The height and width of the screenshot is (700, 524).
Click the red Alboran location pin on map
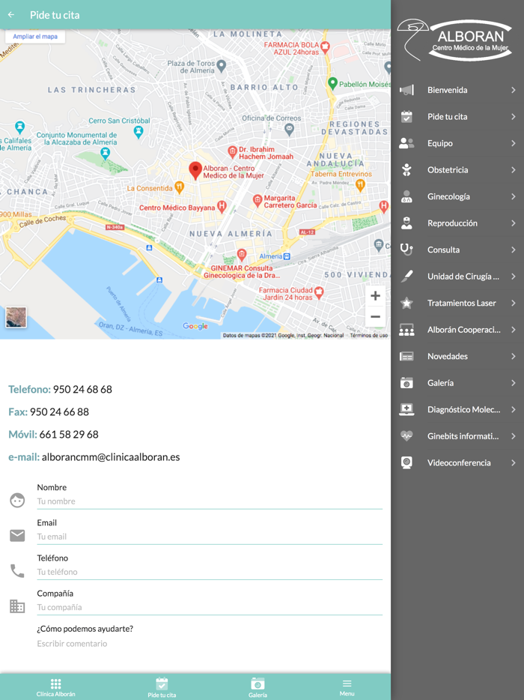[195, 171]
